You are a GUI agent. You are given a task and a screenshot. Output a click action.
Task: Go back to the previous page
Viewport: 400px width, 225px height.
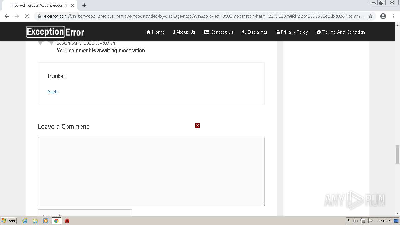point(7,16)
